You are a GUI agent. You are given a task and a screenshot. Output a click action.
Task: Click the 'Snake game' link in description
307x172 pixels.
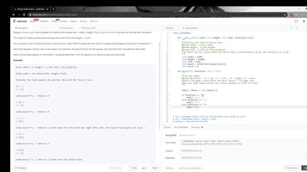click(29, 32)
